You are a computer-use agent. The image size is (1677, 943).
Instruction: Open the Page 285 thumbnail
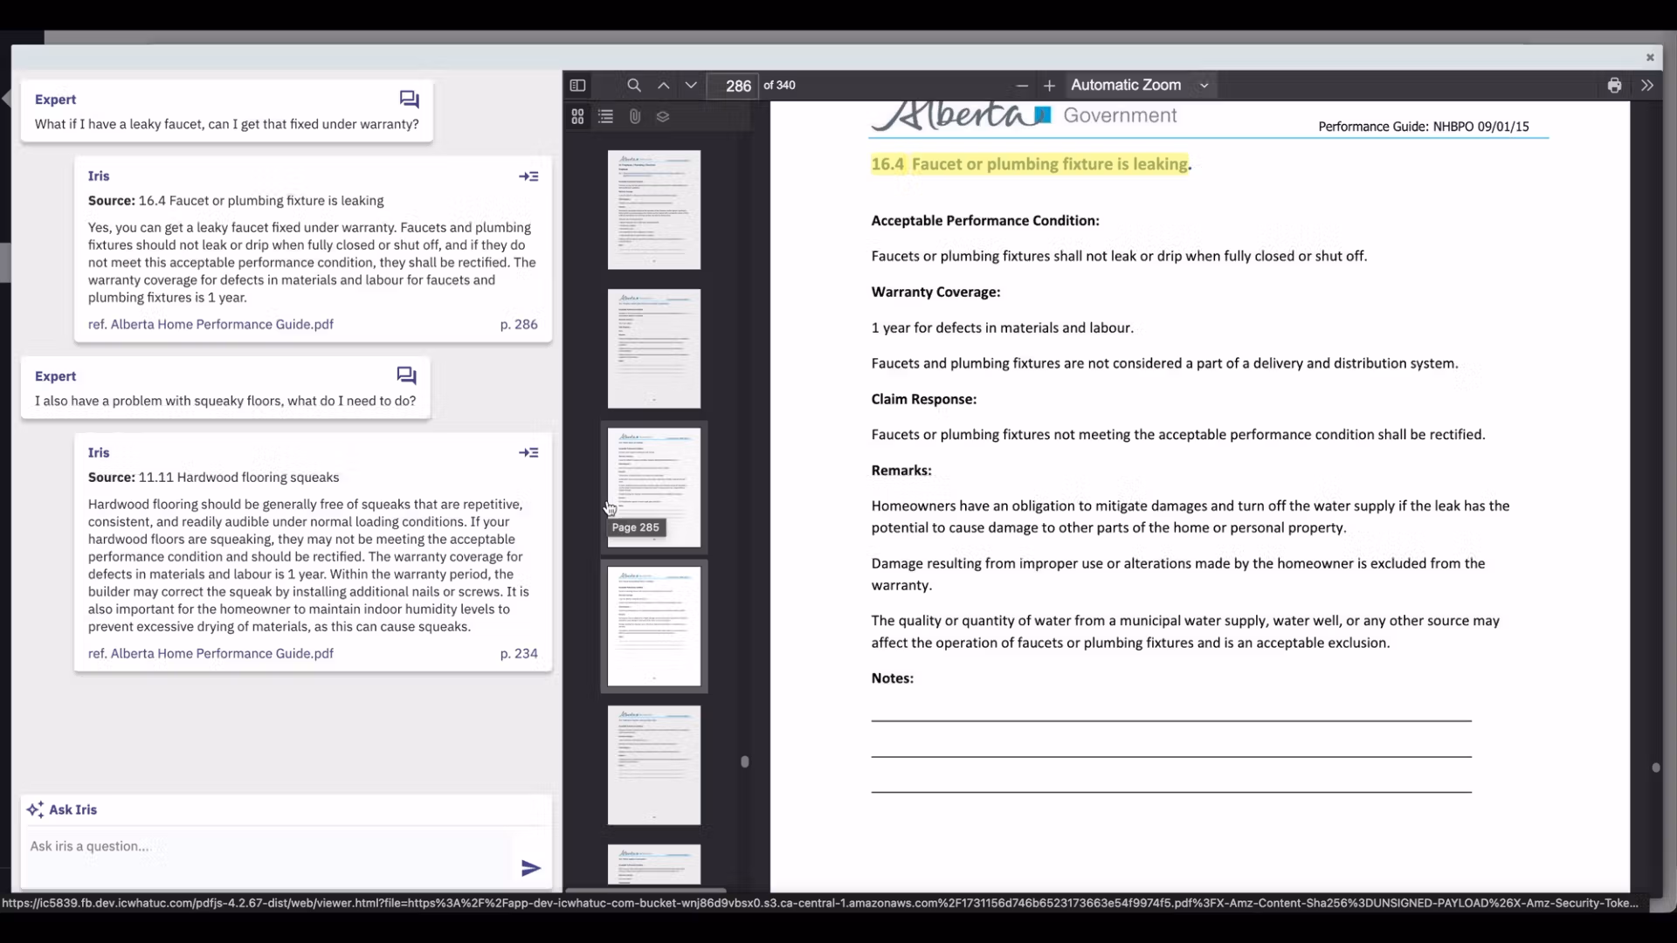(654, 487)
